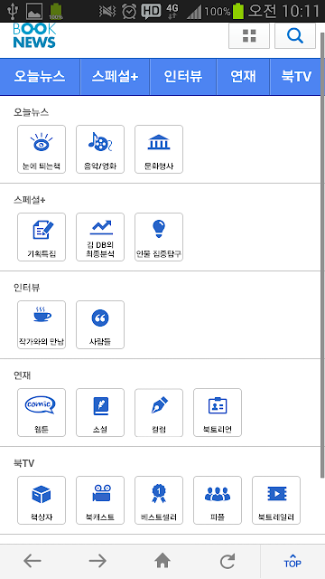Tap the 북캐스트 camera icon tile

pyautogui.click(x=100, y=500)
